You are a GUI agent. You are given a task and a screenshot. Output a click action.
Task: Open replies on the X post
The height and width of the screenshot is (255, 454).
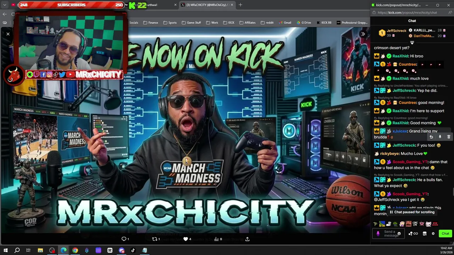126,239
